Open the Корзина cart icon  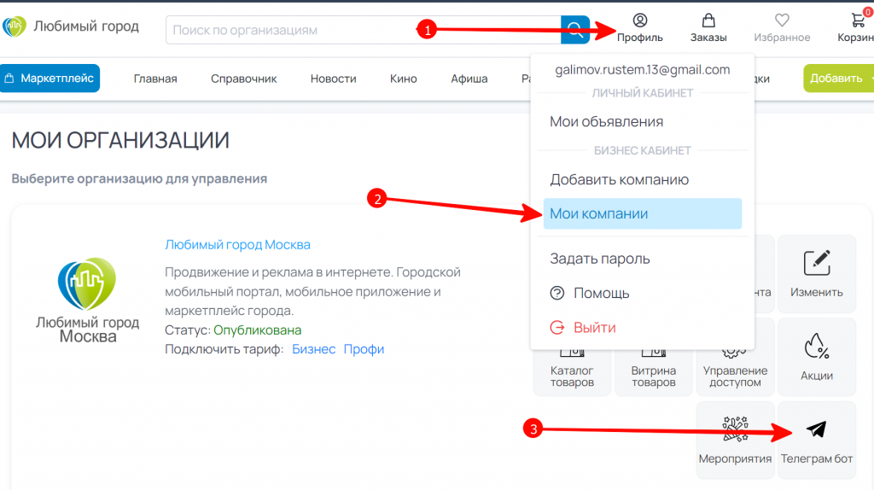click(859, 20)
